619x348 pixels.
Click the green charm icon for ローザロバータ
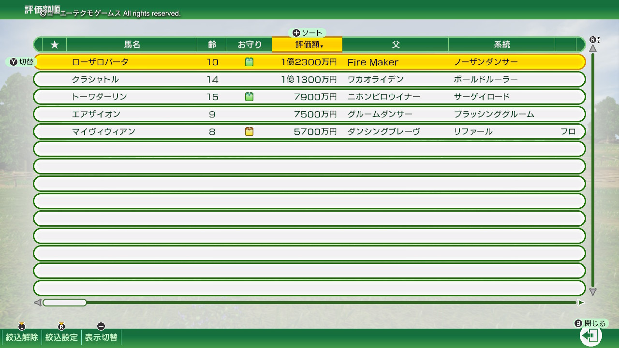(249, 62)
